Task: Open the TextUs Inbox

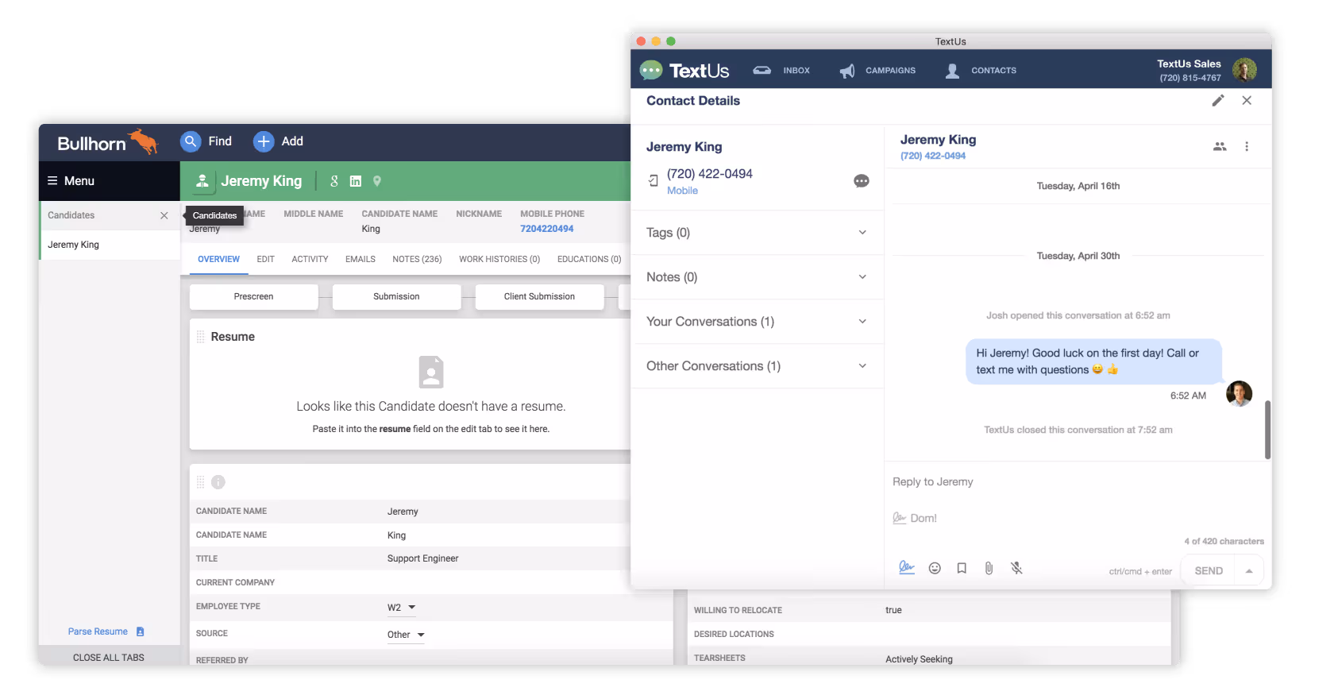Action: (782, 70)
